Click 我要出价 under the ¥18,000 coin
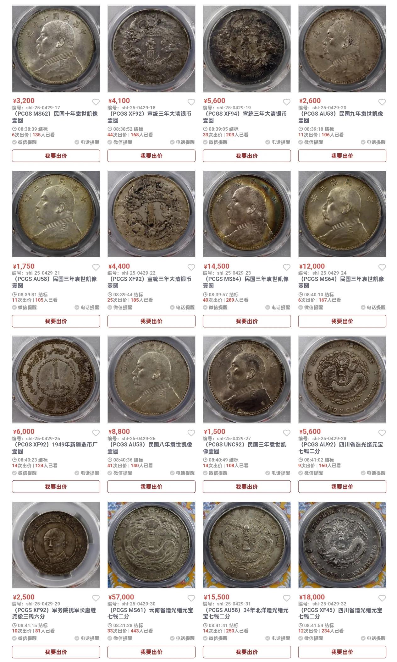The image size is (397, 662). click(x=342, y=652)
